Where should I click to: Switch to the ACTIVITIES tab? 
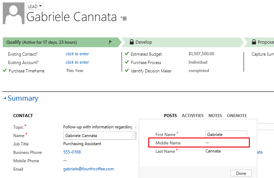(x=193, y=115)
